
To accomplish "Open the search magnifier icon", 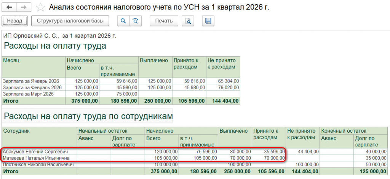I will [123, 21].
